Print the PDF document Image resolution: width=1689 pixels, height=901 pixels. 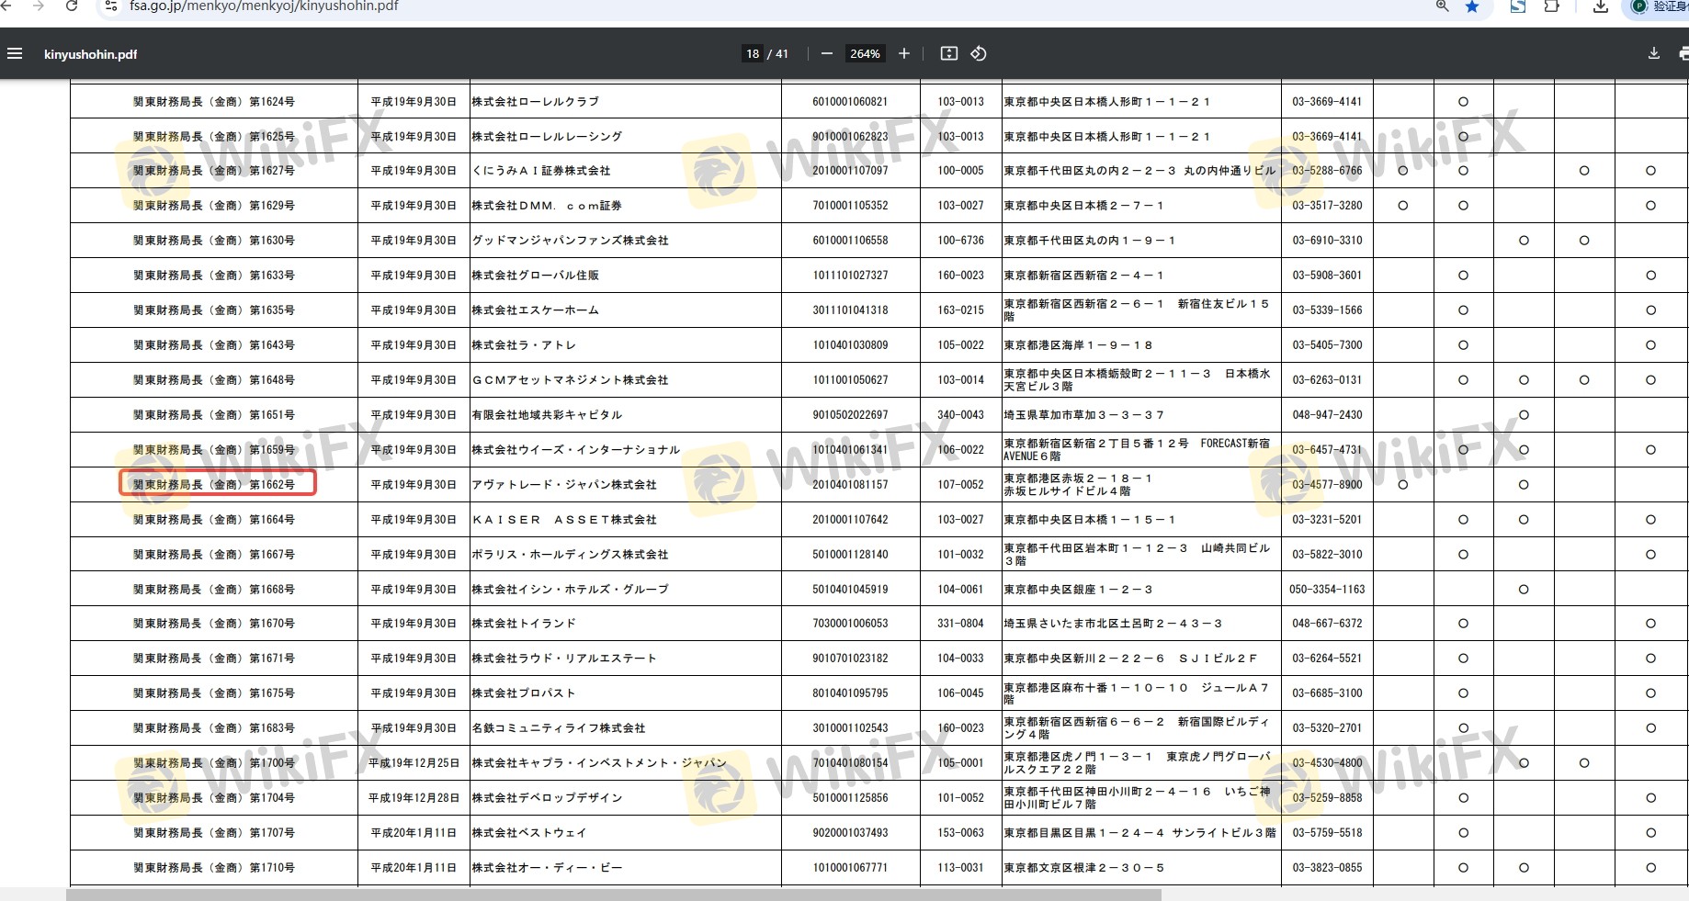1683,54
